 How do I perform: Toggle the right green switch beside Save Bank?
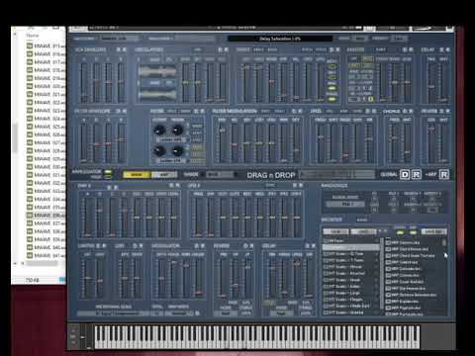click(413, 232)
